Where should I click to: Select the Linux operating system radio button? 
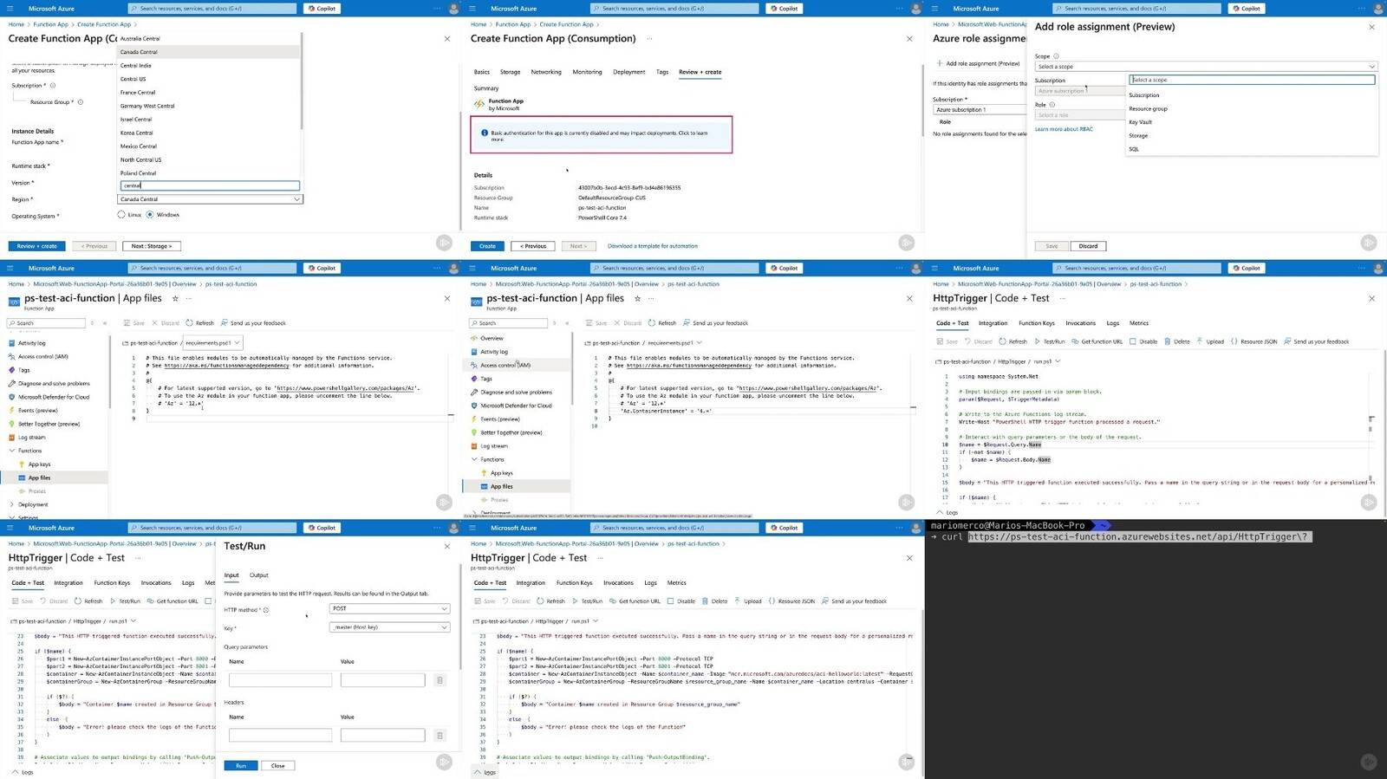[121, 214]
